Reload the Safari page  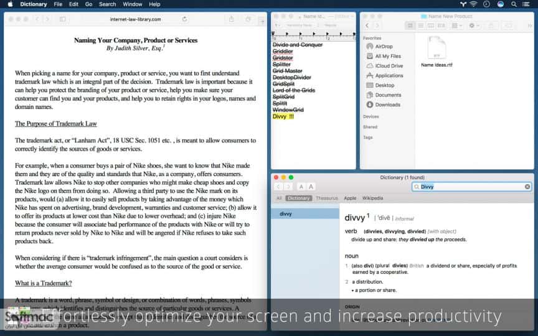[x=184, y=19]
